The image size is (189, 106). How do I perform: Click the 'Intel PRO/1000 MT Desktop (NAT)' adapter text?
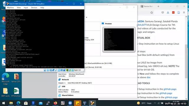click(80, 83)
